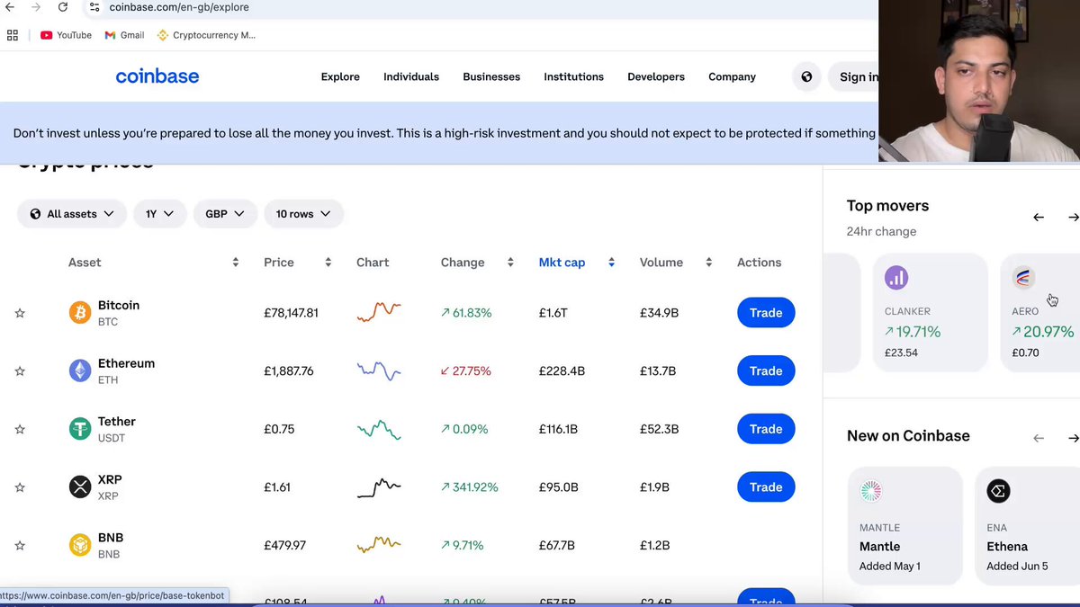Go to previous Top movers with left arrow
Image resolution: width=1080 pixels, height=607 pixels.
tap(1039, 218)
